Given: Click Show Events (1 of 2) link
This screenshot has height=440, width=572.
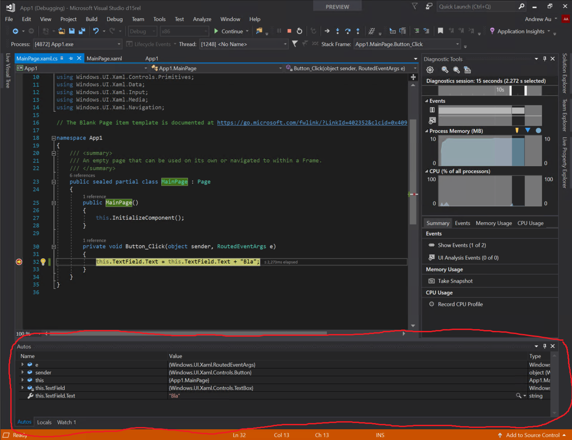Looking at the screenshot, I should click(x=462, y=245).
